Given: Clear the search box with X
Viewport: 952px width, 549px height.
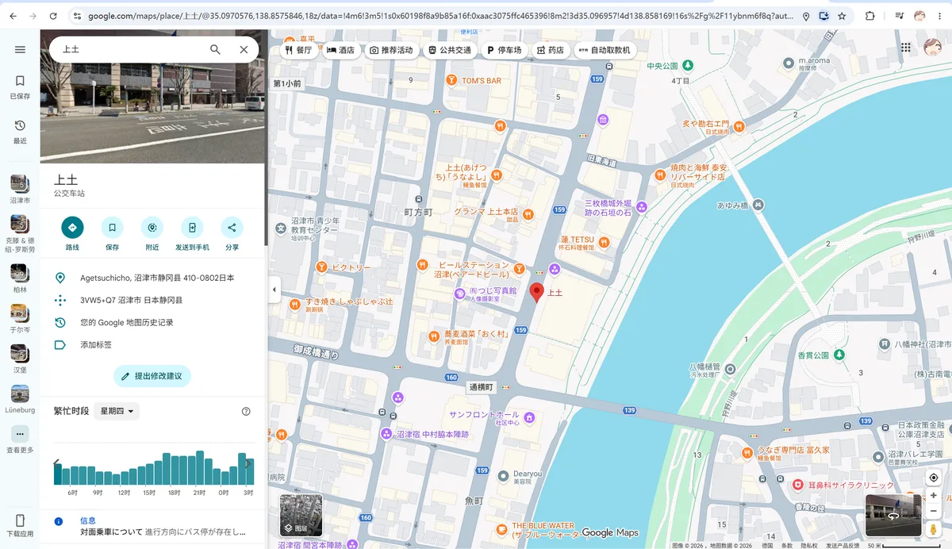Looking at the screenshot, I should coord(244,49).
